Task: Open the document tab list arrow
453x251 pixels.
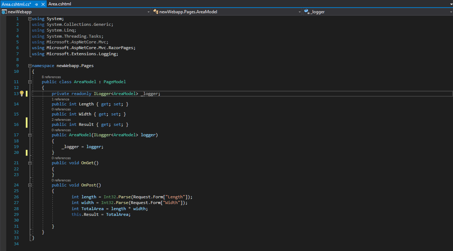Action: 450,4
